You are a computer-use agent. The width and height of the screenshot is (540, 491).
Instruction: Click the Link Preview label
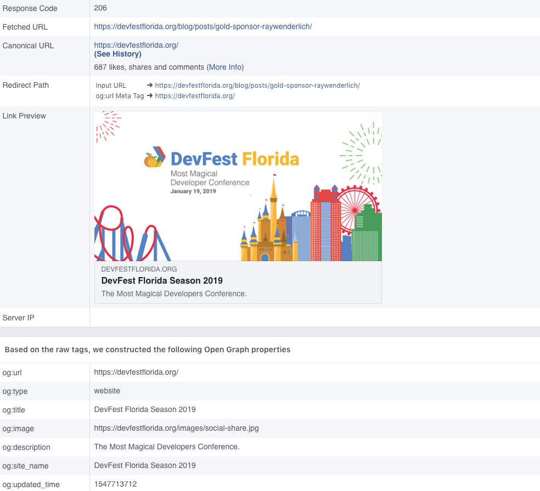pyautogui.click(x=24, y=116)
